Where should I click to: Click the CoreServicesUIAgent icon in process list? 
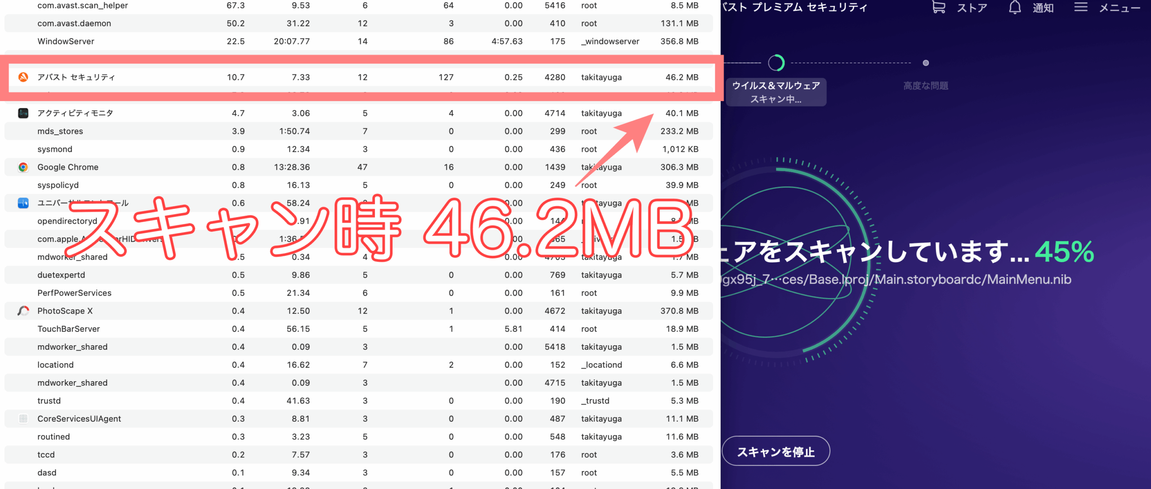point(23,418)
